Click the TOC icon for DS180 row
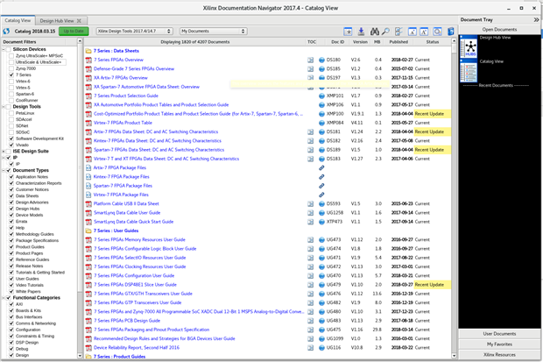Screen dimensions: 543x362 (x=311, y=60)
